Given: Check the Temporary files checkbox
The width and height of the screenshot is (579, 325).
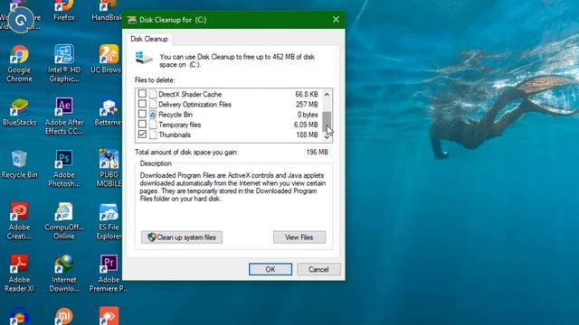Looking at the screenshot, I should (x=142, y=125).
